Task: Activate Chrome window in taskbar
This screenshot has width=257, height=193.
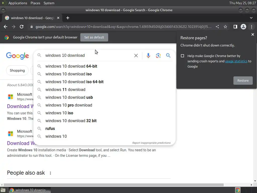Action: 30,190
